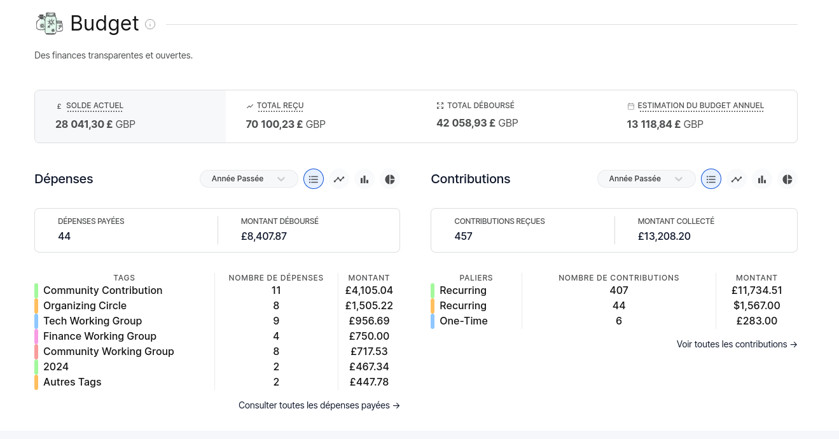Open Consulter toutes les dépenses payées link
The height and width of the screenshot is (439, 839).
click(x=319, y=405)
